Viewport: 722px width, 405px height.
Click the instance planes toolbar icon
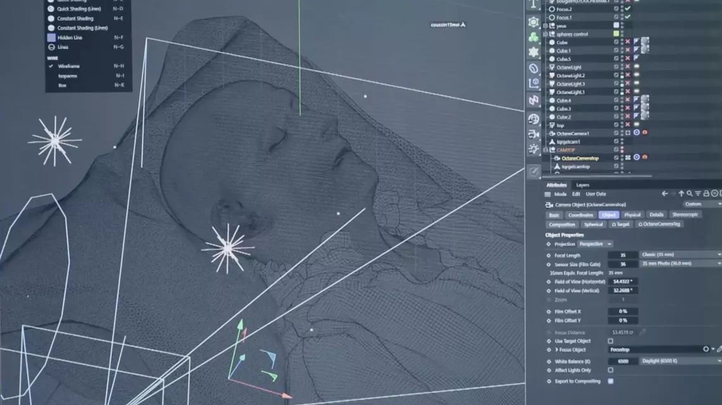point(533,100)
